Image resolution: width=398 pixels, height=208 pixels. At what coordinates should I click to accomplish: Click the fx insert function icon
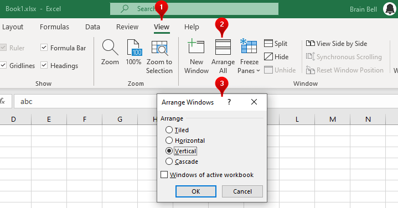[x=3, y=101]
